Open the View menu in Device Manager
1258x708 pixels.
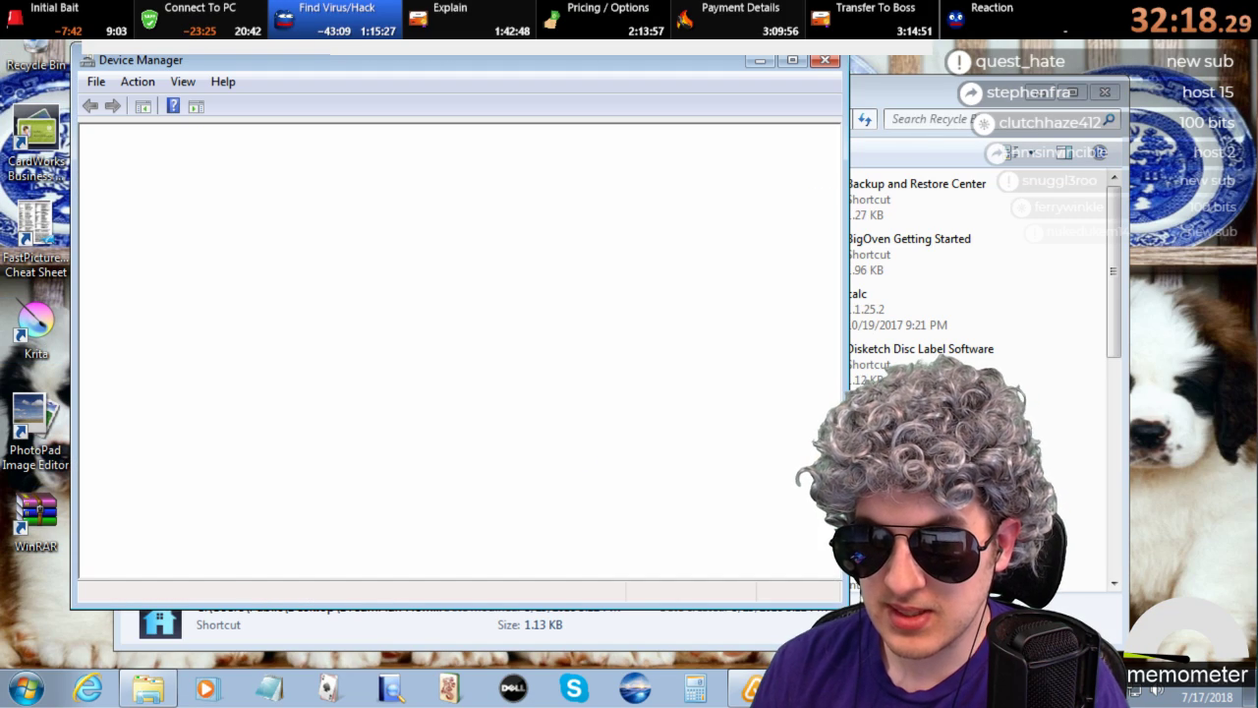point(183,82)
